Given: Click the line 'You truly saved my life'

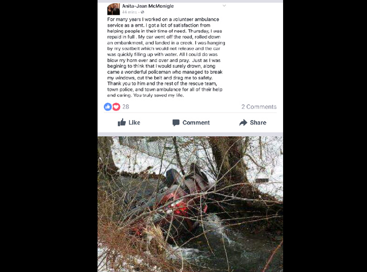Looking at the screenshot, I should click(158, 95).
